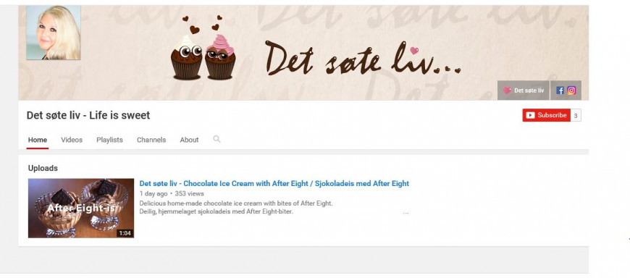Screen dimensions: 630x278
Task: Expand the video description ellipsis
Action: (x=406, y=213)
